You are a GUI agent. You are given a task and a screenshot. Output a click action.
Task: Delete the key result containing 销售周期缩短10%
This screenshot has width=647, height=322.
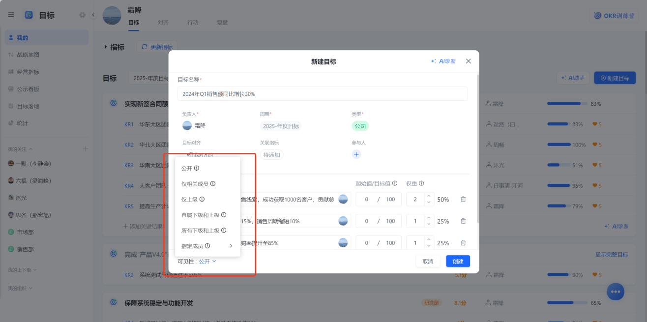[x=463, y=221]
